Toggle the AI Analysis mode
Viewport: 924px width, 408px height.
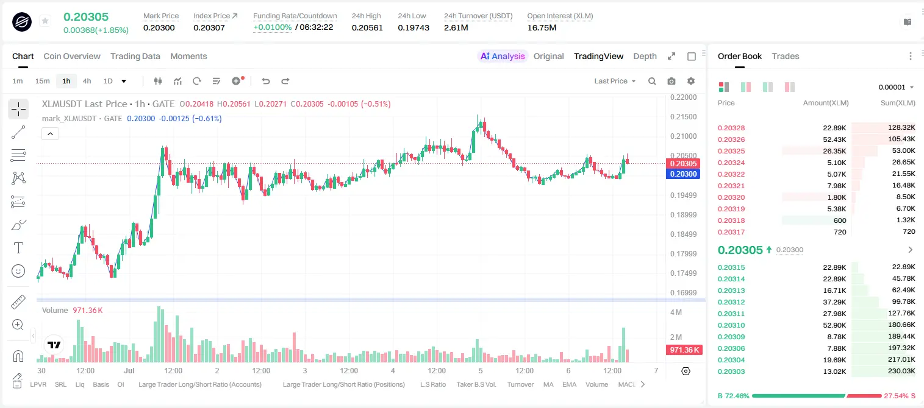[x=503, y=56]
